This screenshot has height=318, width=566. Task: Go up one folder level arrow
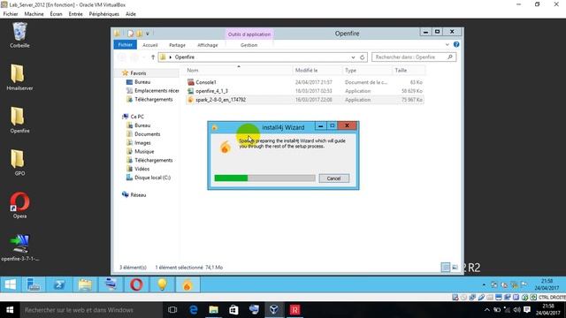pyautogui.click(x=153, y=57)
